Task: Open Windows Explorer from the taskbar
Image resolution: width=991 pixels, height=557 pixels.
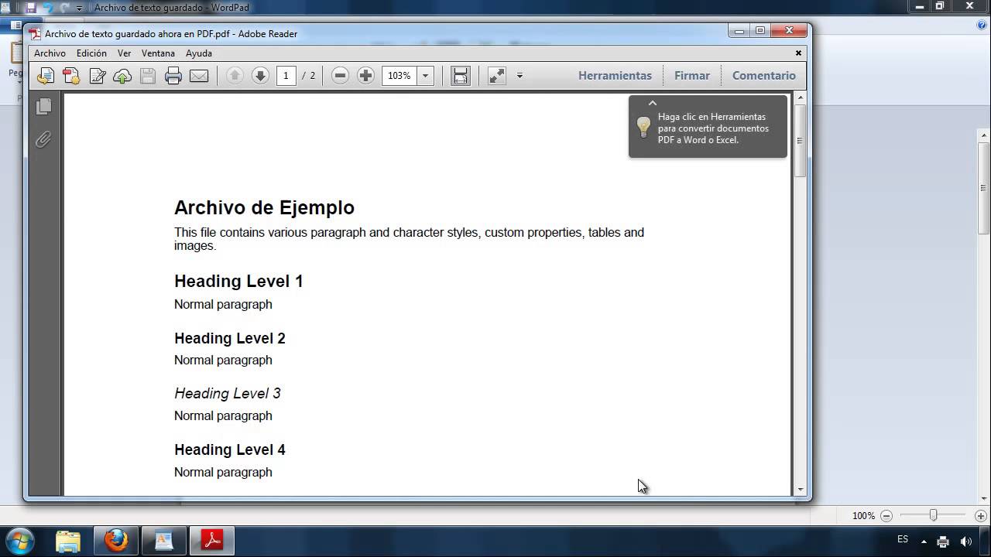Action: pyautogui.click(x=68, y=540)
